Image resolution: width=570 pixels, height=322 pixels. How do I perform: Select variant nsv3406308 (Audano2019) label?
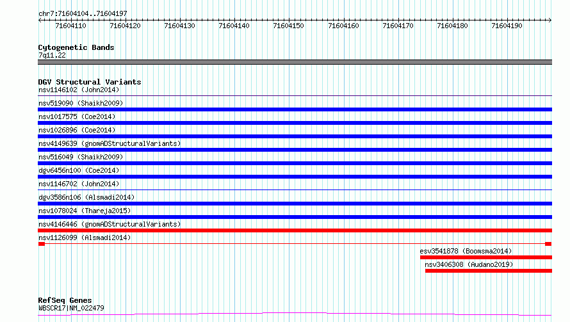pyautogui.click(x=469, y=264)
